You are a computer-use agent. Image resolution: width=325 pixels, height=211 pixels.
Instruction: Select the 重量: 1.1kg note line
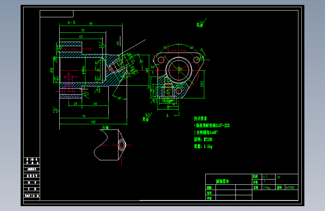click(203, 146)
